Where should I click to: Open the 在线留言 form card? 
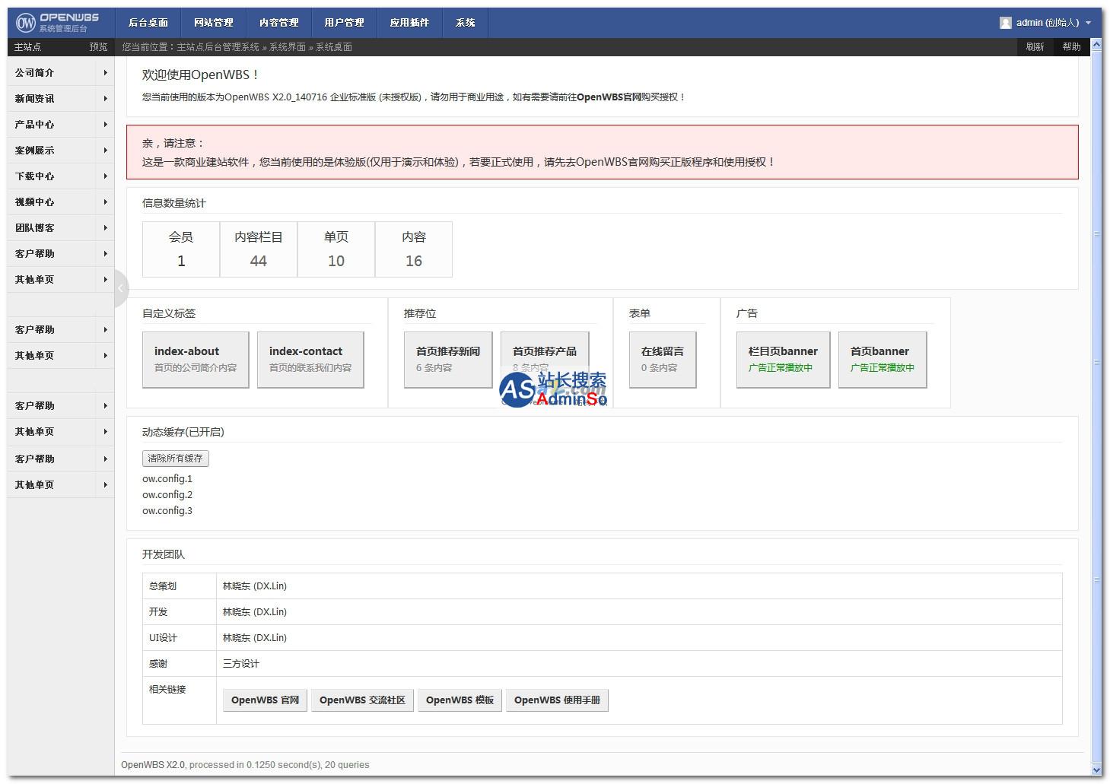coord(663,360)
